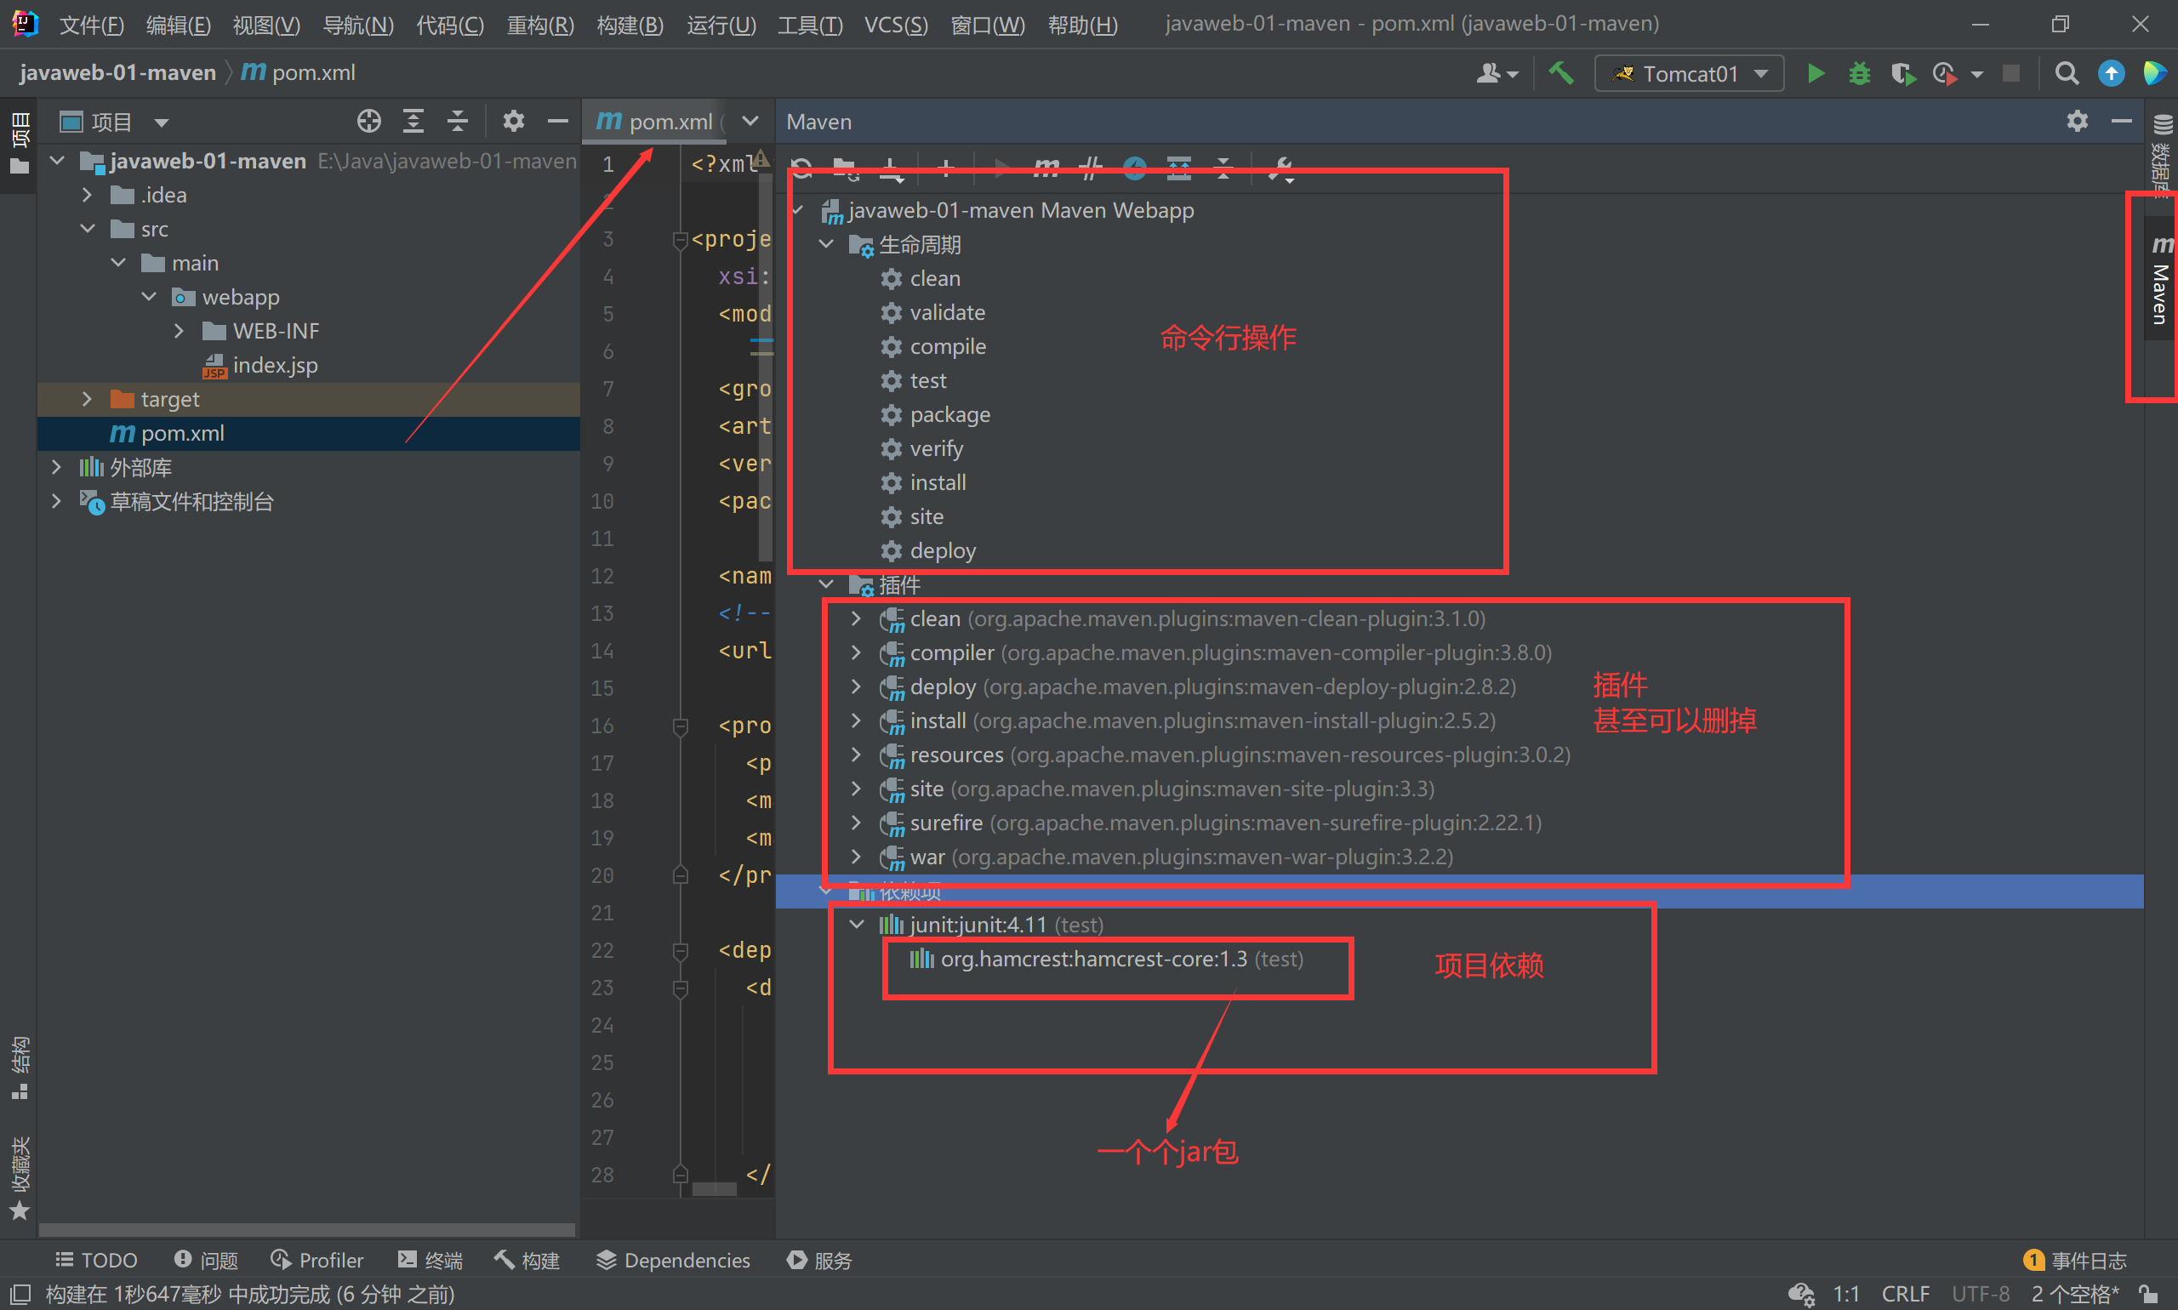Open Maven panel gear options

[2078, 121]
